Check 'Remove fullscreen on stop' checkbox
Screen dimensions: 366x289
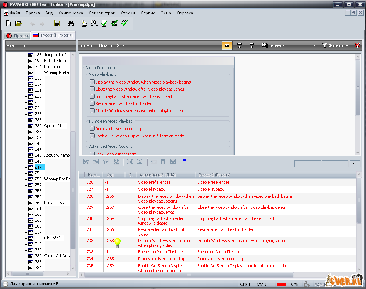coord(92,129)
